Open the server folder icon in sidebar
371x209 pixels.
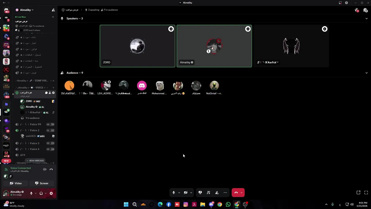[x=6, y=104]
